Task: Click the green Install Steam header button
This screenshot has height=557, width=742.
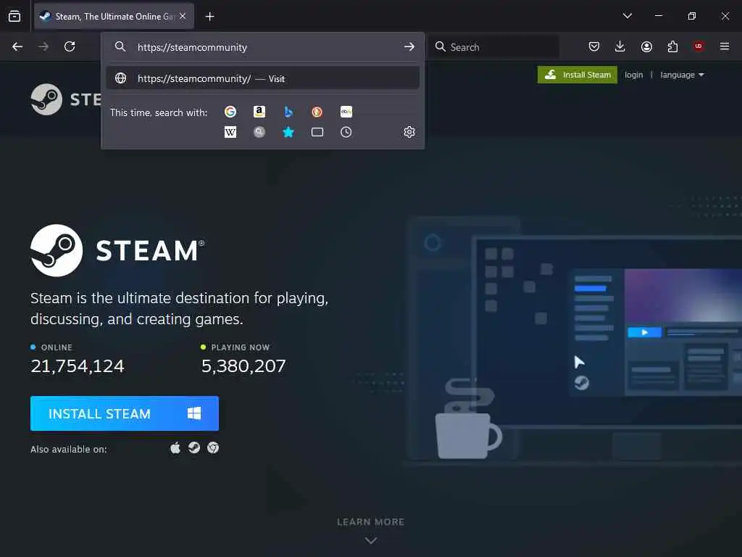Action: click(578, 75)
